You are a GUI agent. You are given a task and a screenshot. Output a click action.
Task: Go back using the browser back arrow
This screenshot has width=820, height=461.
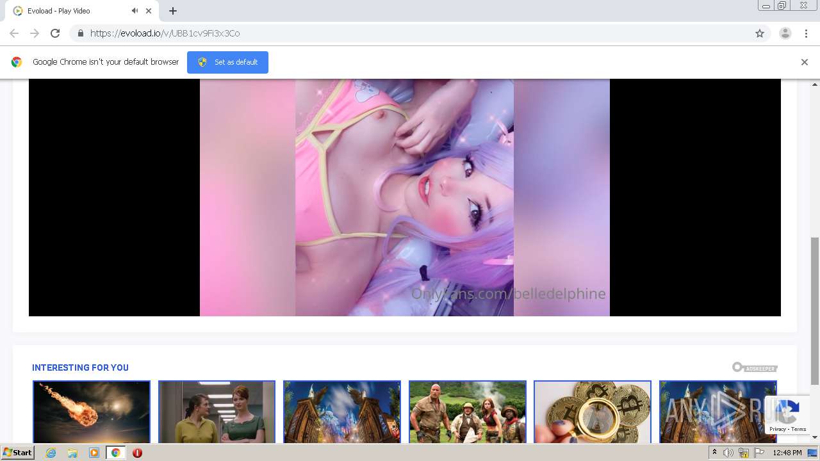point(14,33)
